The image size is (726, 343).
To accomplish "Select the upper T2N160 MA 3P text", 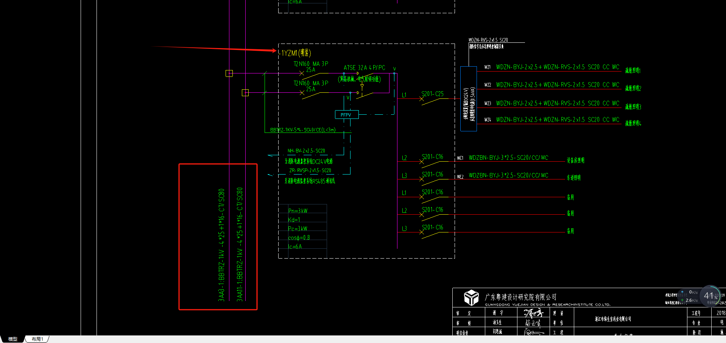I will coord(311,64).
